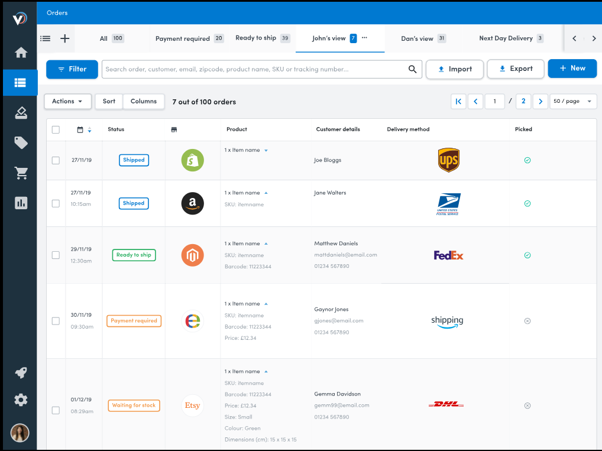
Task: Click the USPS delivery logo
Action: 448,204
